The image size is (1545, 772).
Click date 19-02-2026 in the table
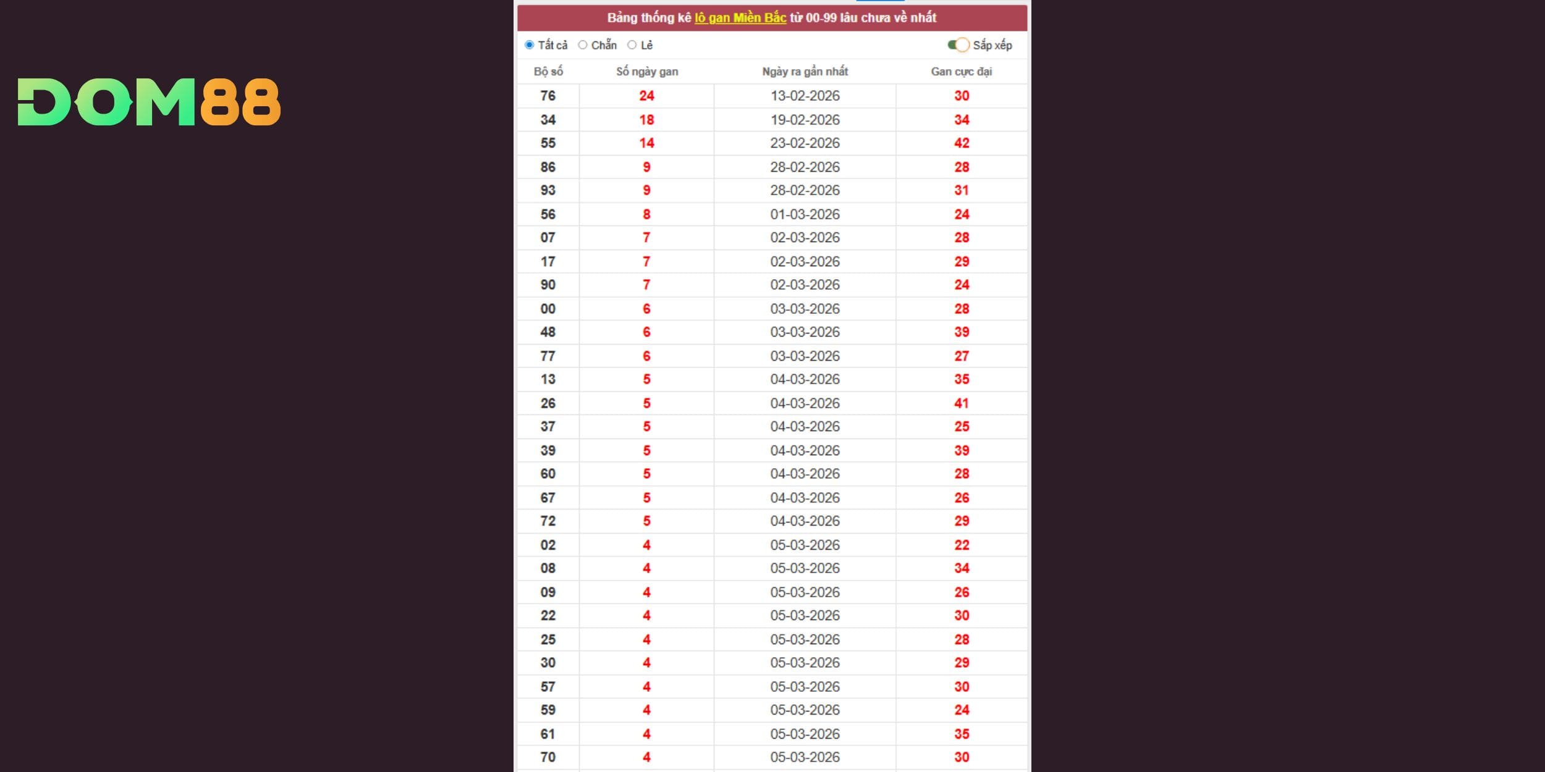[x=805, y=120]
